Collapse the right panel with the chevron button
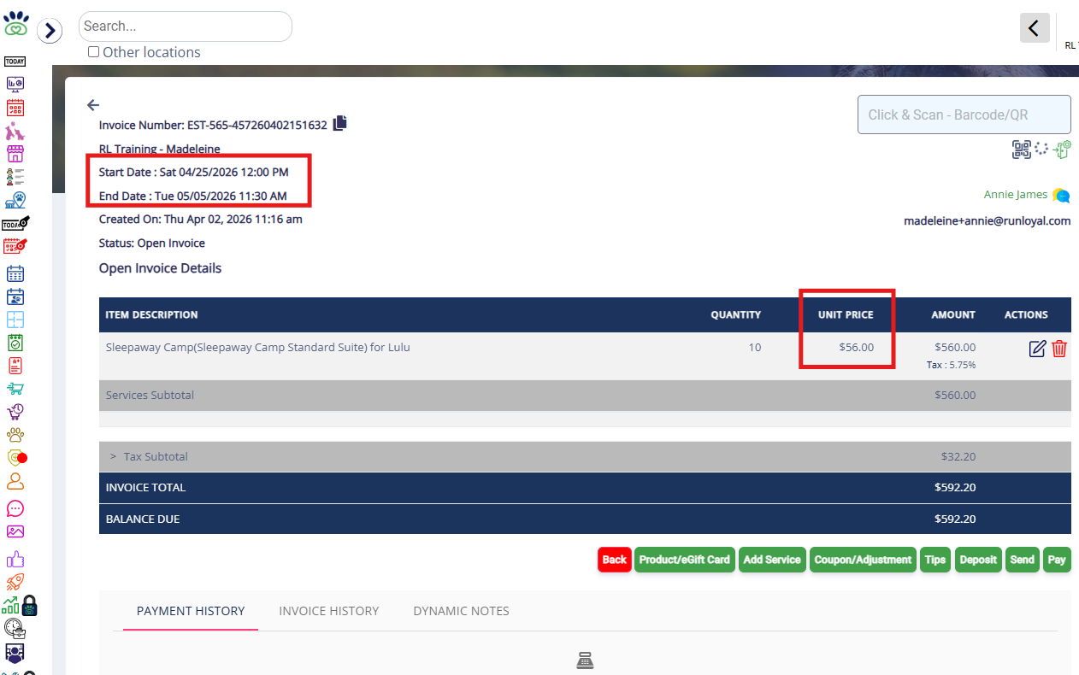1079x675 pixels. (1035, 28)
